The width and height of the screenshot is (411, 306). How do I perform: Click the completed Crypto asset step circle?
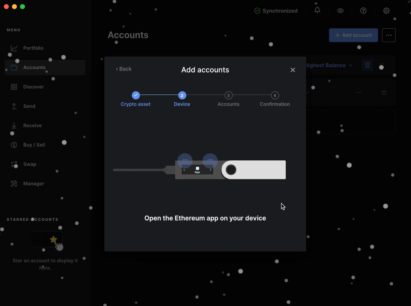(x=136, y=95)
